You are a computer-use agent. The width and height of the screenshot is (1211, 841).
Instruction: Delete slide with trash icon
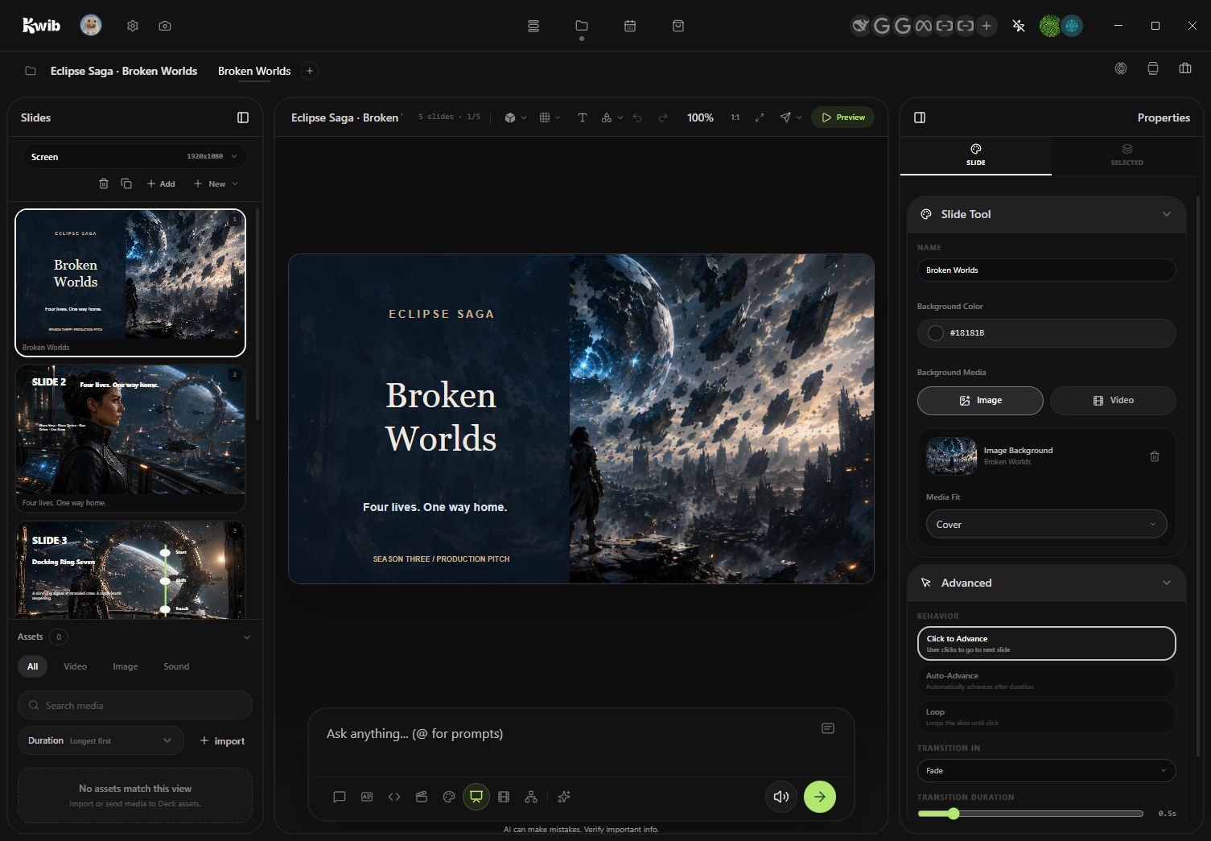click(x=104, y=183)
